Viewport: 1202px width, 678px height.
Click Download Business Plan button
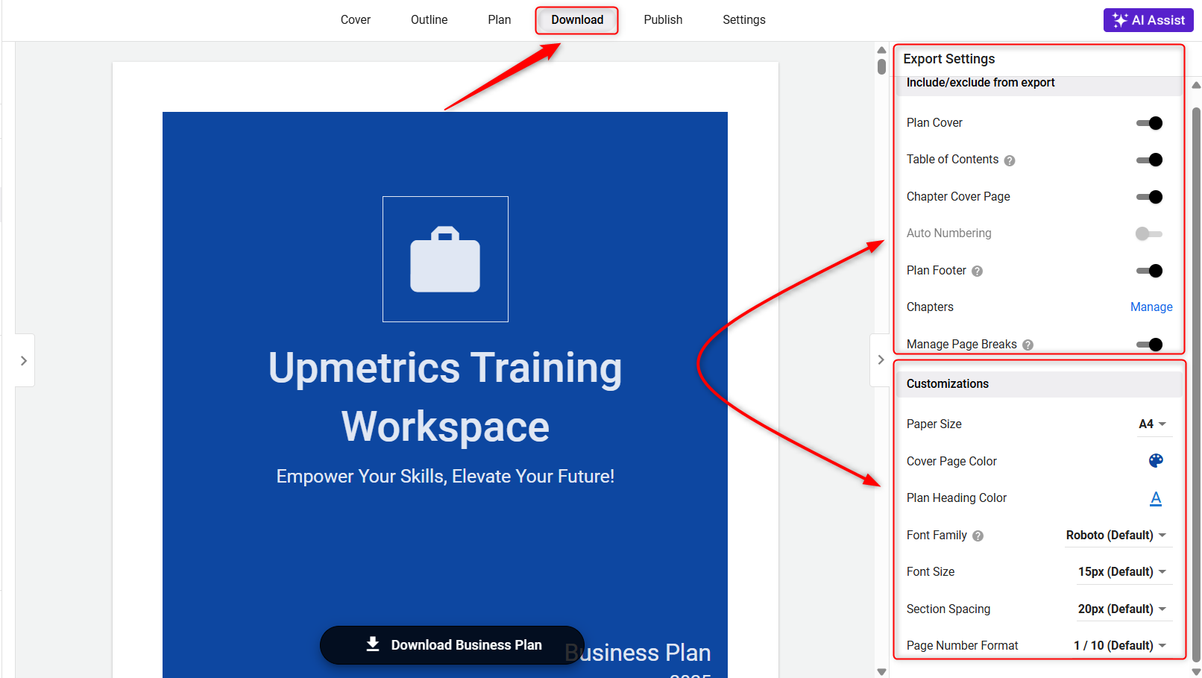[x=452, y=644]
